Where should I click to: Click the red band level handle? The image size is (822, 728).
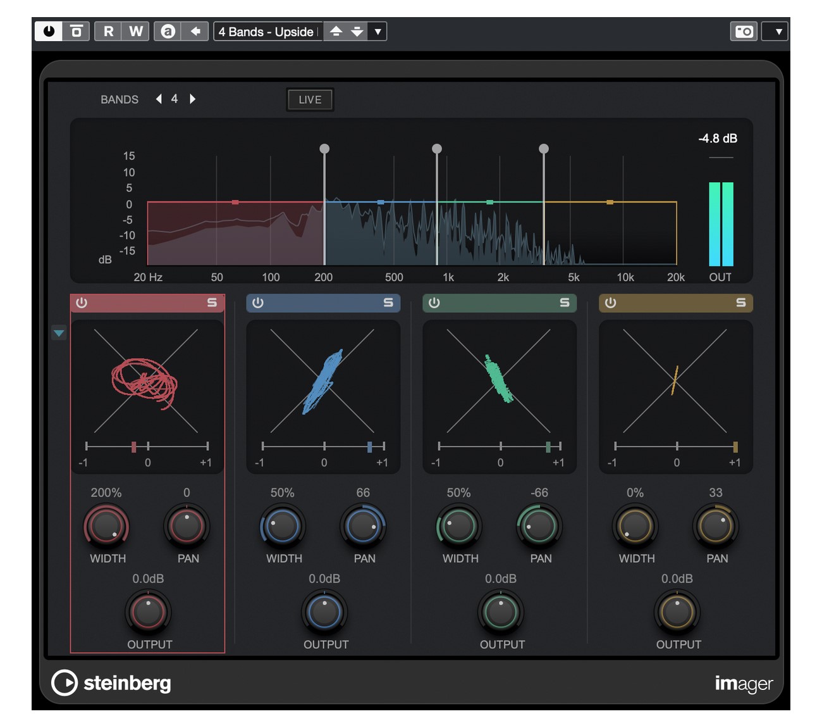[235, 203]
